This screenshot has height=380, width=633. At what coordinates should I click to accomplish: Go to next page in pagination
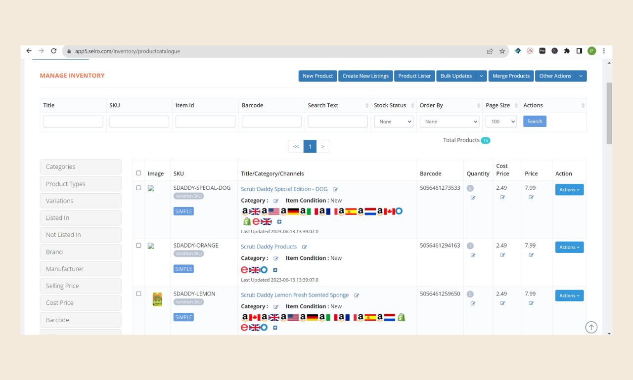coord(322,146)
